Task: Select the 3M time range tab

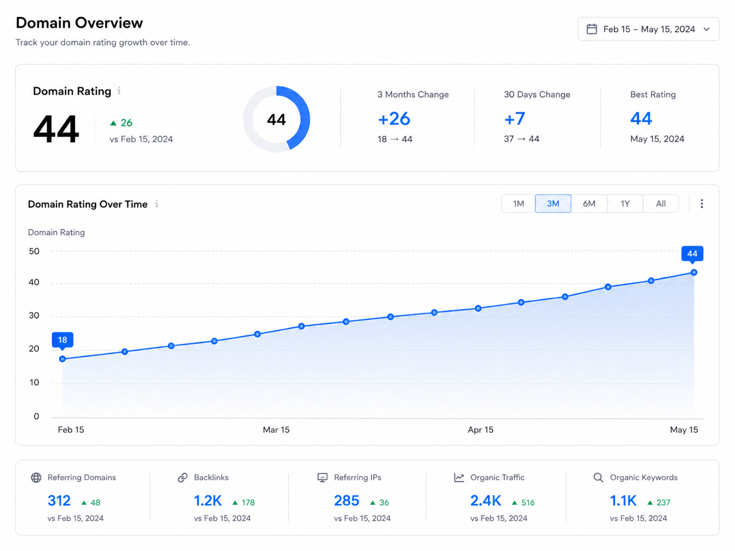Action: tap(553, 203)
